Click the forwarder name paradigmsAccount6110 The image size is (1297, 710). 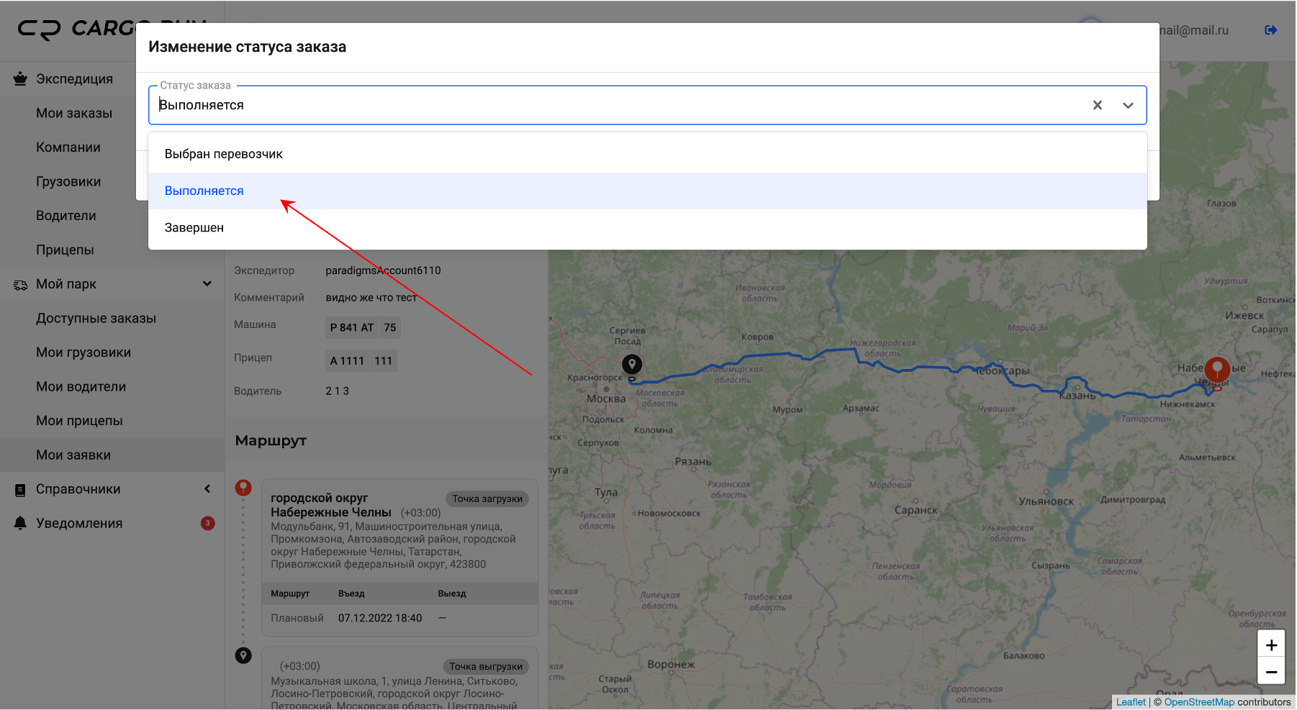point(383,270)
